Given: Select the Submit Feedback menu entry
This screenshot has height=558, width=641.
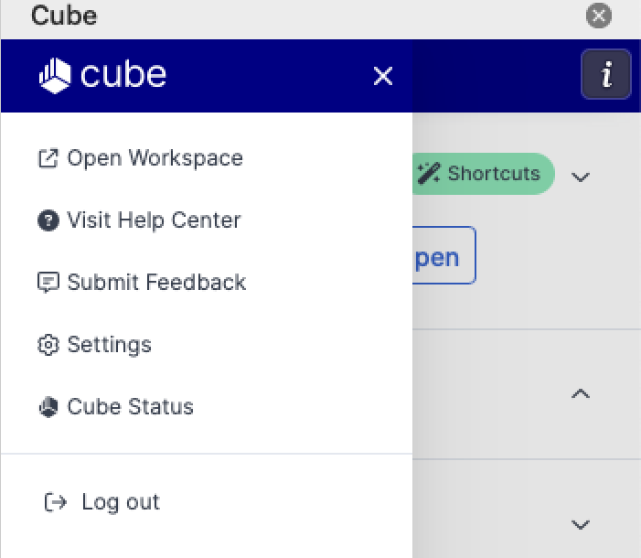Looking at the screenshot, I should point(156,283).
